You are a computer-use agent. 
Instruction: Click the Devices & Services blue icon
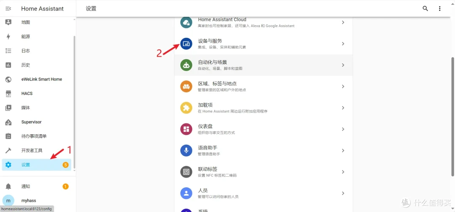pyautogui.click(x=186, y=44)
